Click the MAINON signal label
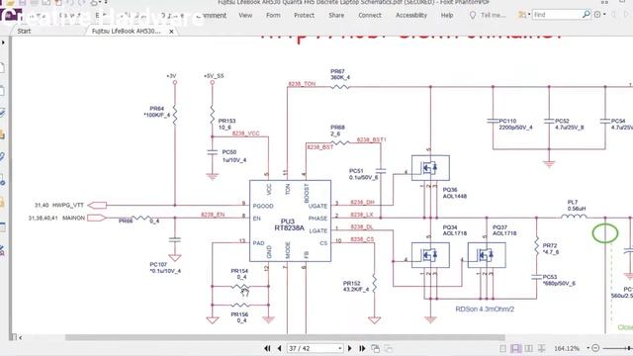 coord(73,218)
